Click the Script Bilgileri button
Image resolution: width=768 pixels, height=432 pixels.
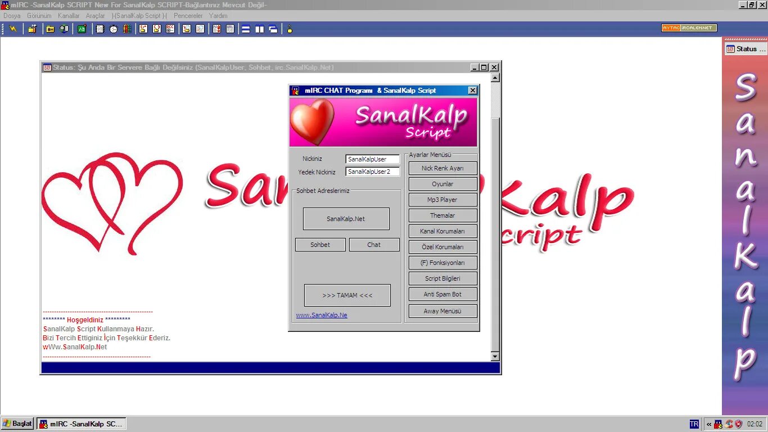(x=443, y=278)
